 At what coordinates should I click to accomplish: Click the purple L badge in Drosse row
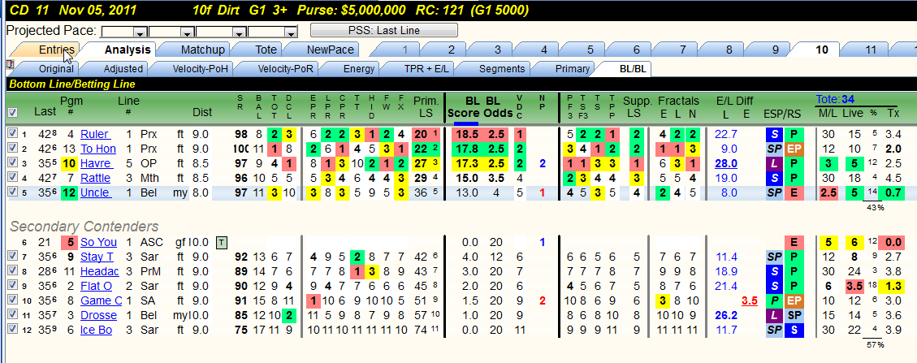pyautogui.click(x=774, y=315)
